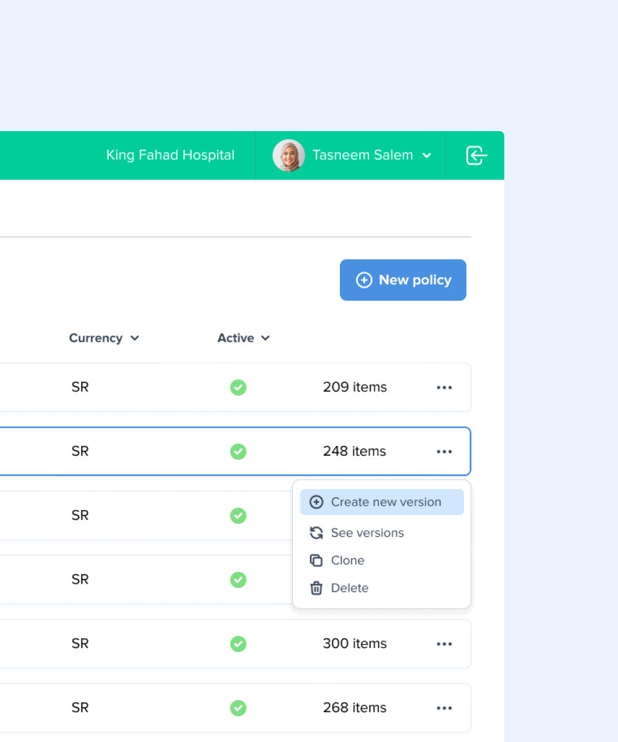Click the 248 items text
Viewport: 618px width, 742px height.
pos(355,452)
